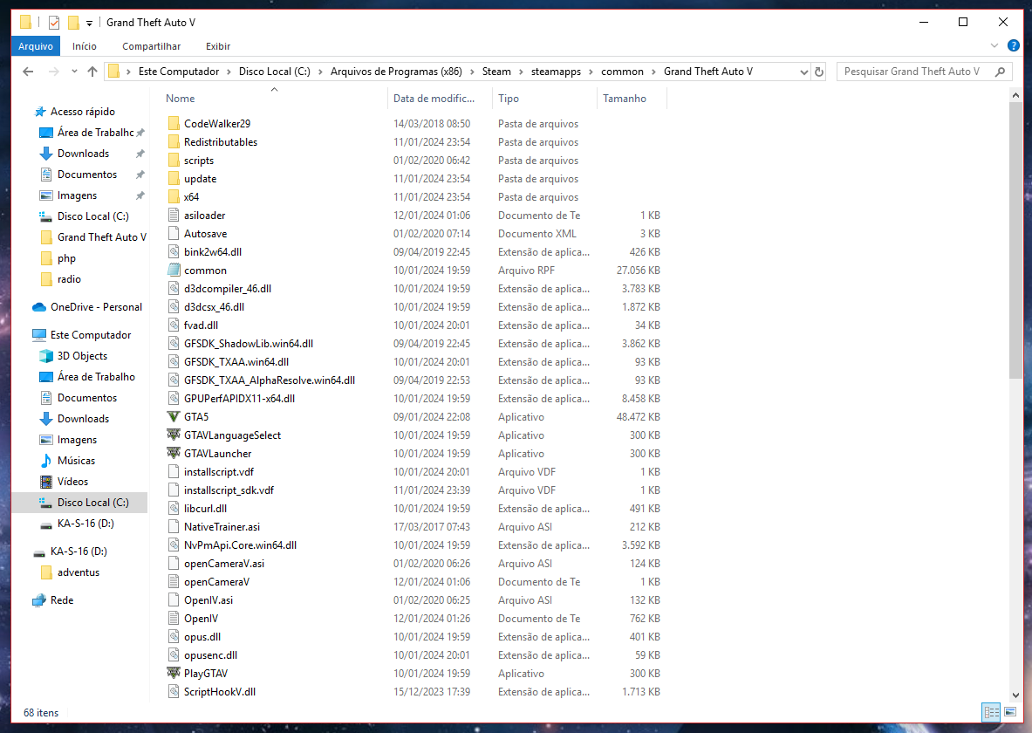Screen dimensions: 1032x733
Task: Select the 3D Objects sidebar icon
Action: click(46, 356)
